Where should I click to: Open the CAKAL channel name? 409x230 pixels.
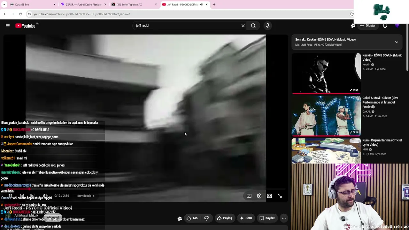[367, 112]
